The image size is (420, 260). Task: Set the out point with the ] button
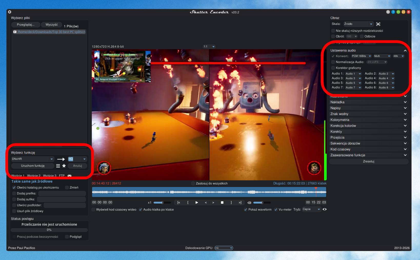[231, 203]
